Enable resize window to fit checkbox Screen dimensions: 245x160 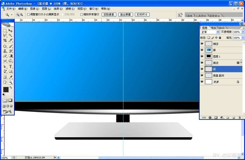[28, 15]
